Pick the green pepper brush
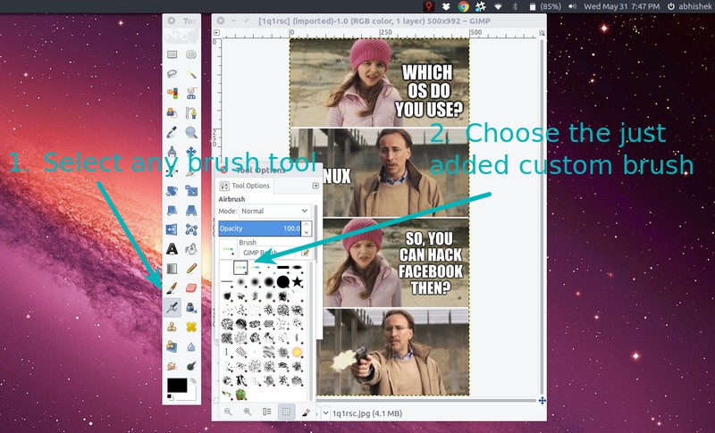715x433 pixels. pyautogui.click(x=240, y=395)
